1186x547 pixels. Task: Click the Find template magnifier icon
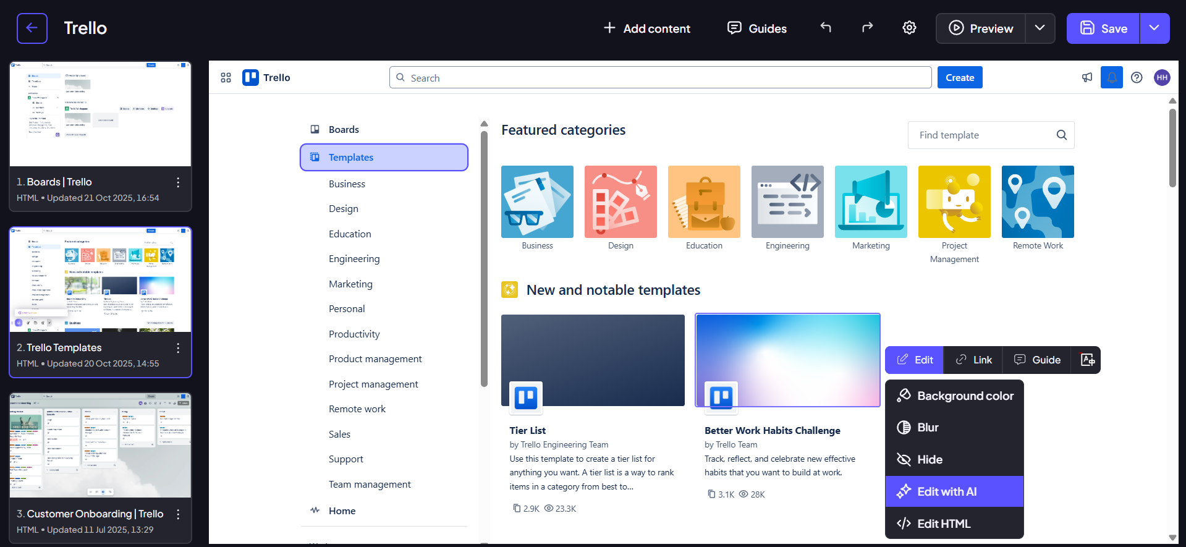(x=1062, y=135)
